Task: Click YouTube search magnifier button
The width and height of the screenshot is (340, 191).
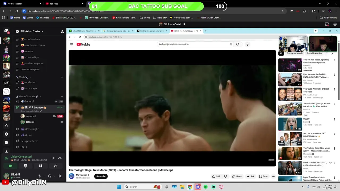Action: point(238,44)
